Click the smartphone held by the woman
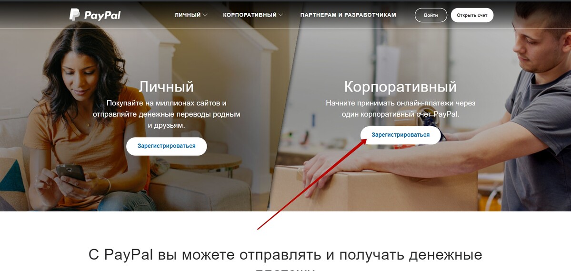The width and height of the screenshot is (571, 271). point(70,172)
